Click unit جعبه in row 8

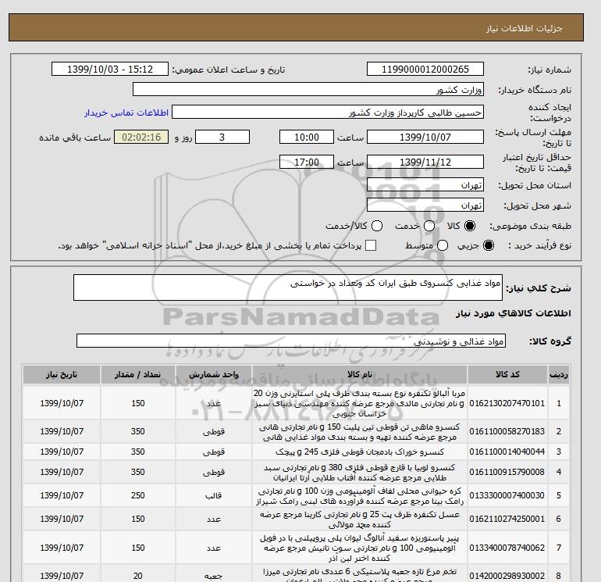point(214,576)
